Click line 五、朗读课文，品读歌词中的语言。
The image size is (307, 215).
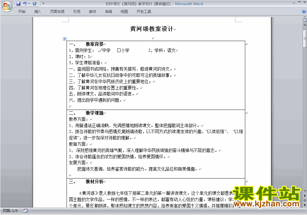click(x=102, y=94)
